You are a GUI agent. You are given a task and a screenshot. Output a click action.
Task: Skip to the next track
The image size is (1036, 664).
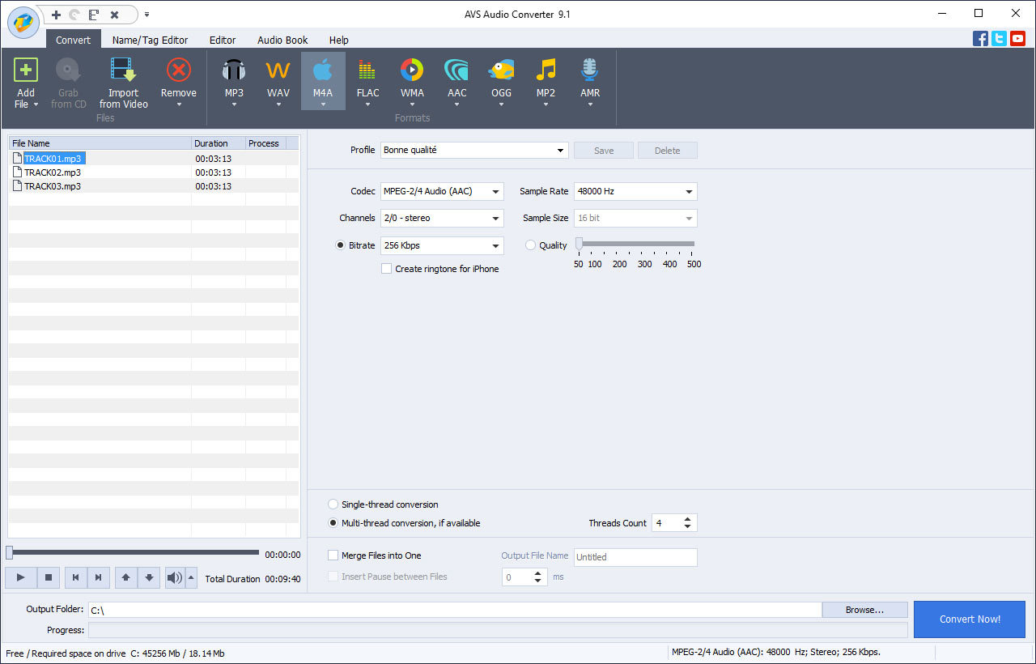tap(98, 577)
